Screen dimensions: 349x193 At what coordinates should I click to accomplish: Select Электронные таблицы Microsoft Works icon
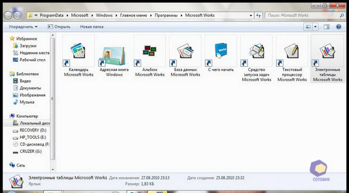(328, 59)
